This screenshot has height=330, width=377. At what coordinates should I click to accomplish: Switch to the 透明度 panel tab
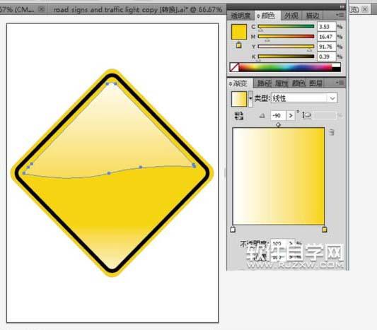240,16
